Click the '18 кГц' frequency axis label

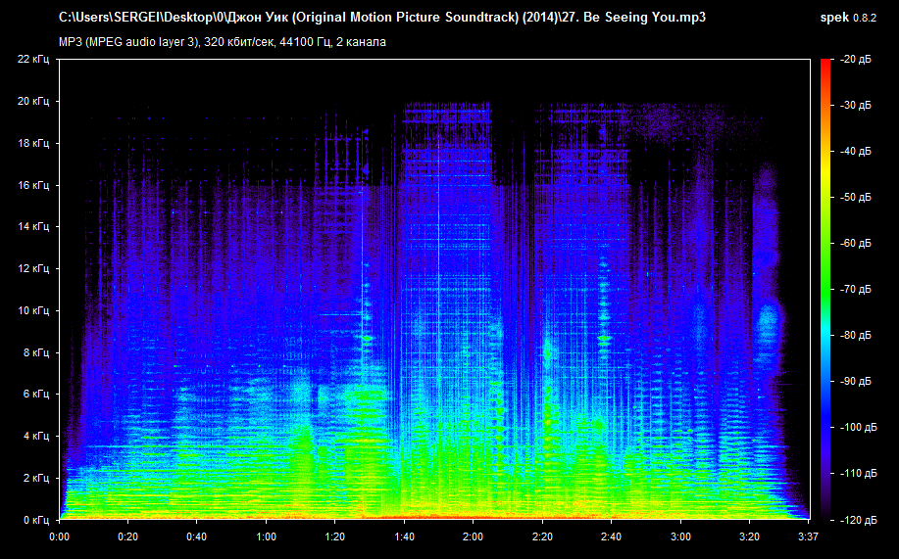[x=34, y=143]
